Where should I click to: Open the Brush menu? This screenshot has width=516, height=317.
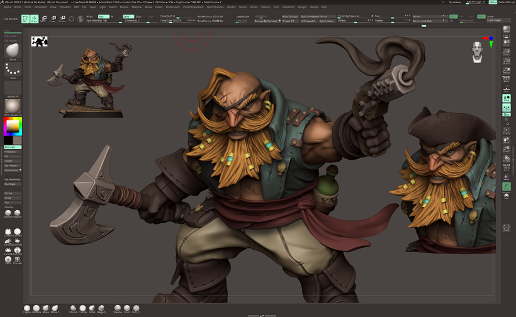pyautogui.click(x=18, y=7)
